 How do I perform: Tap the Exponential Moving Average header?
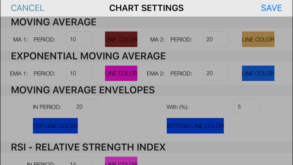point(88,56)
